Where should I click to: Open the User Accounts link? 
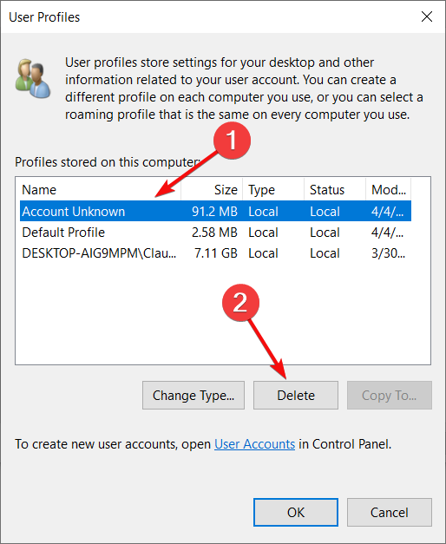coord(254,444)
